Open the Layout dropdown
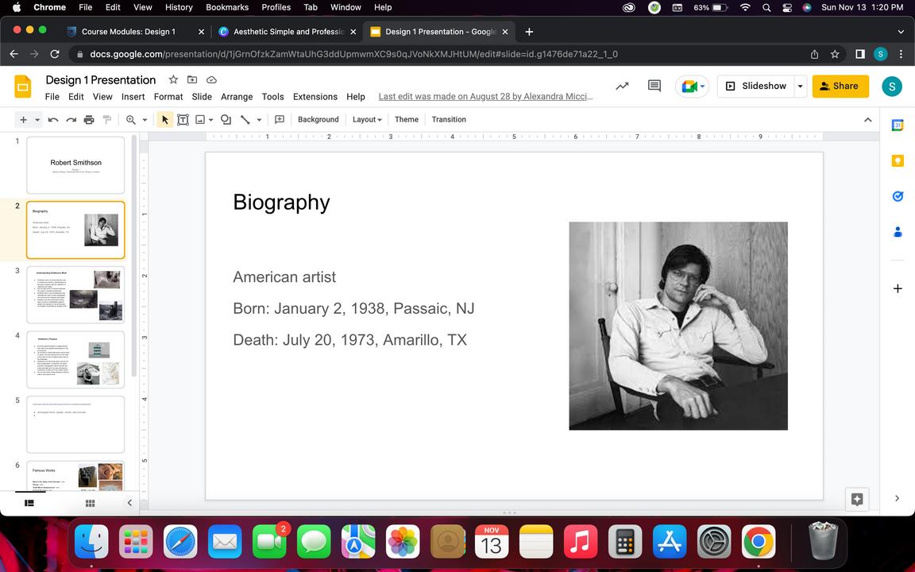 click(x=367, y=119)
